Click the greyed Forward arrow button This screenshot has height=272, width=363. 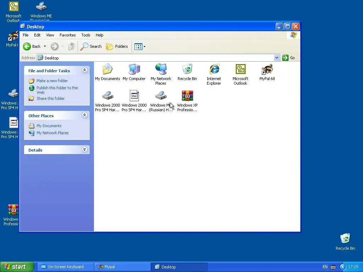point(55,46)
